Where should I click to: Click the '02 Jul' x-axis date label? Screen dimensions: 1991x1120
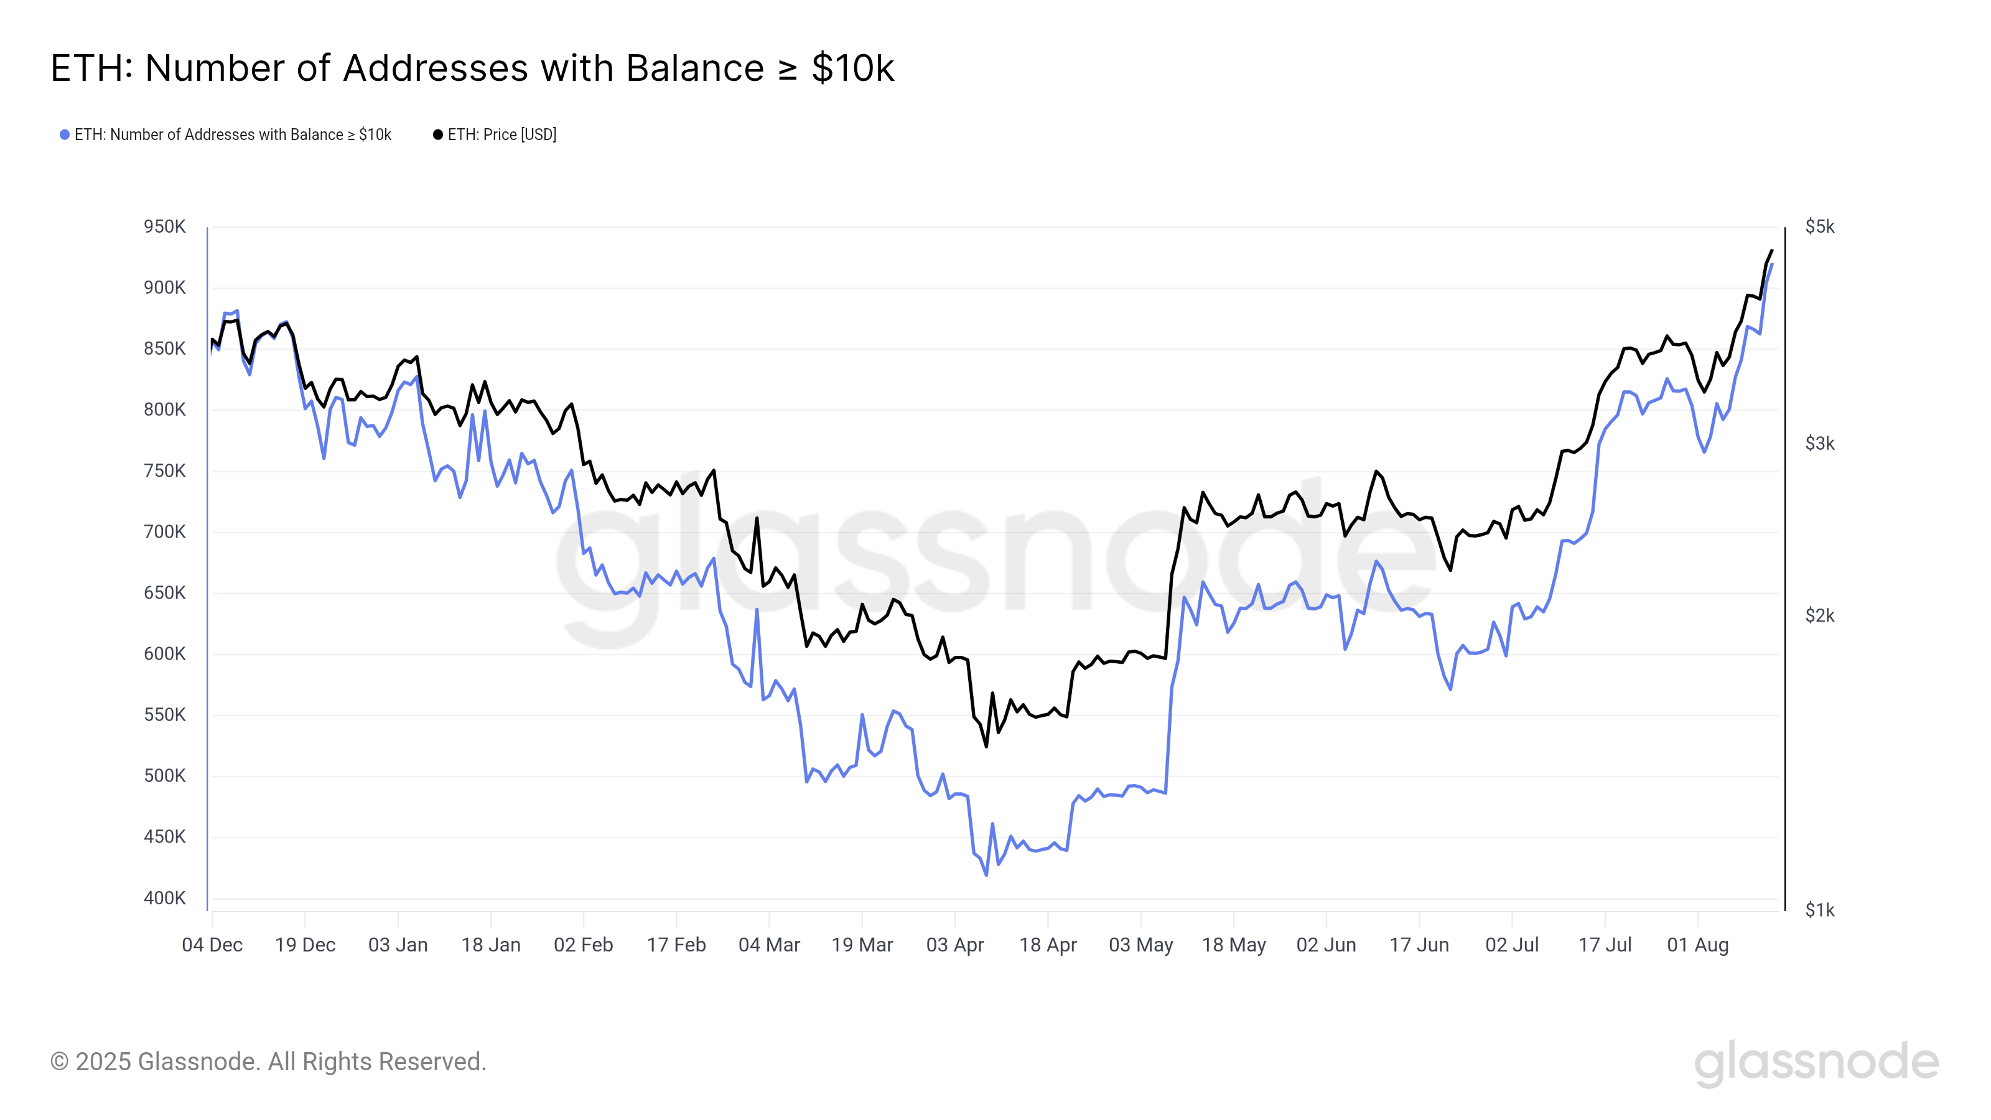[1512, 945]
